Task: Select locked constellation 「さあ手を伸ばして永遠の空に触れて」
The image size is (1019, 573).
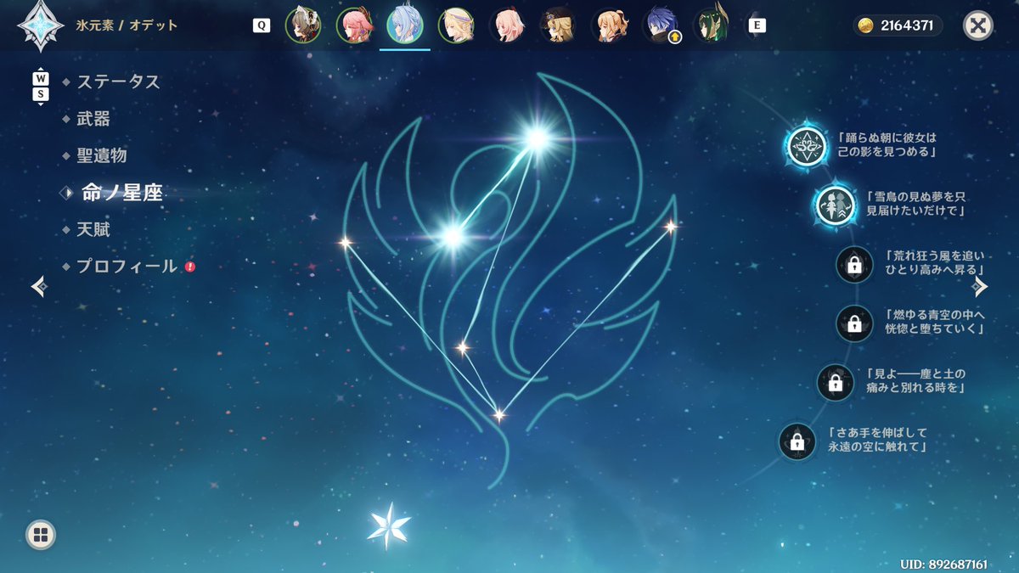Action: click(x=797, y=441)
